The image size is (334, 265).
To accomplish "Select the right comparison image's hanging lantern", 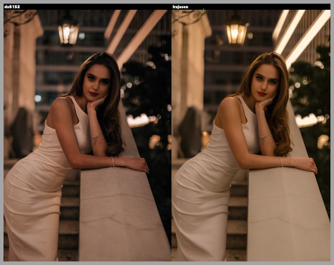I will coord(236,31).
